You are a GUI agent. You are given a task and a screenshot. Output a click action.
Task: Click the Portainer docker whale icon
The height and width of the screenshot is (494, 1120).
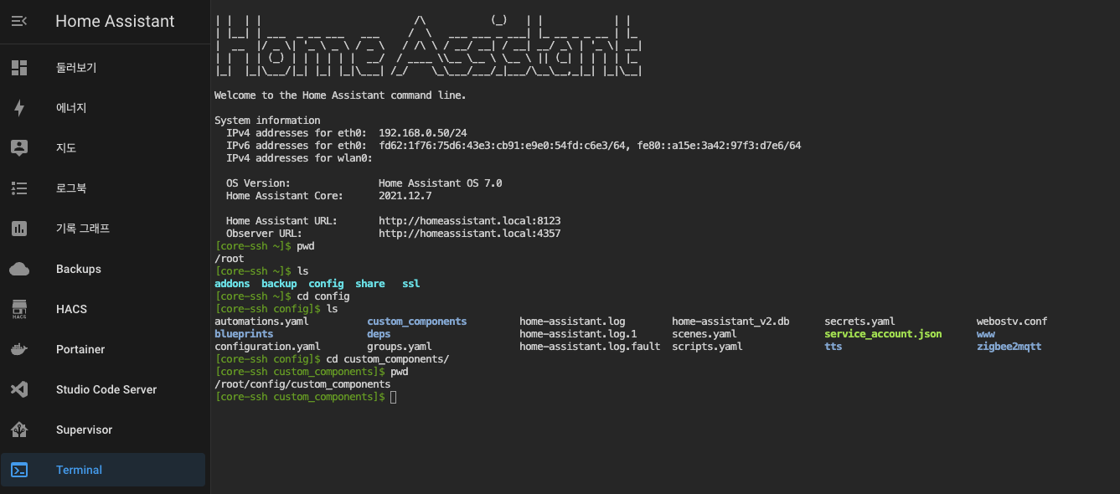tap(19, 349)
